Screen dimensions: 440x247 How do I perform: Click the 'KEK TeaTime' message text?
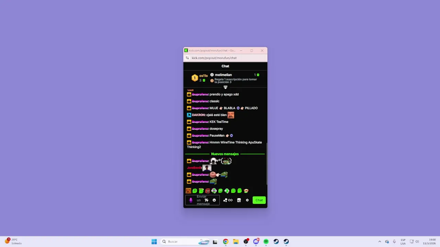[219, 122]
